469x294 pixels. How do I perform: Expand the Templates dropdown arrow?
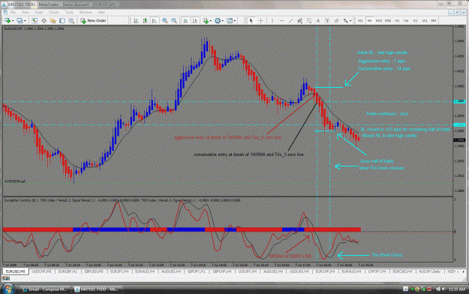tap(235, 21)
